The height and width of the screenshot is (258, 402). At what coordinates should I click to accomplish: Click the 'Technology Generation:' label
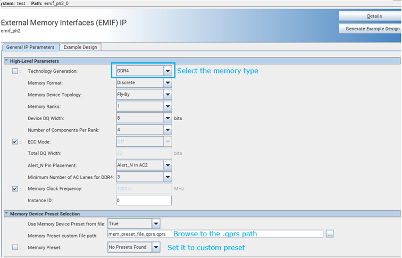[x=53, y=71]
